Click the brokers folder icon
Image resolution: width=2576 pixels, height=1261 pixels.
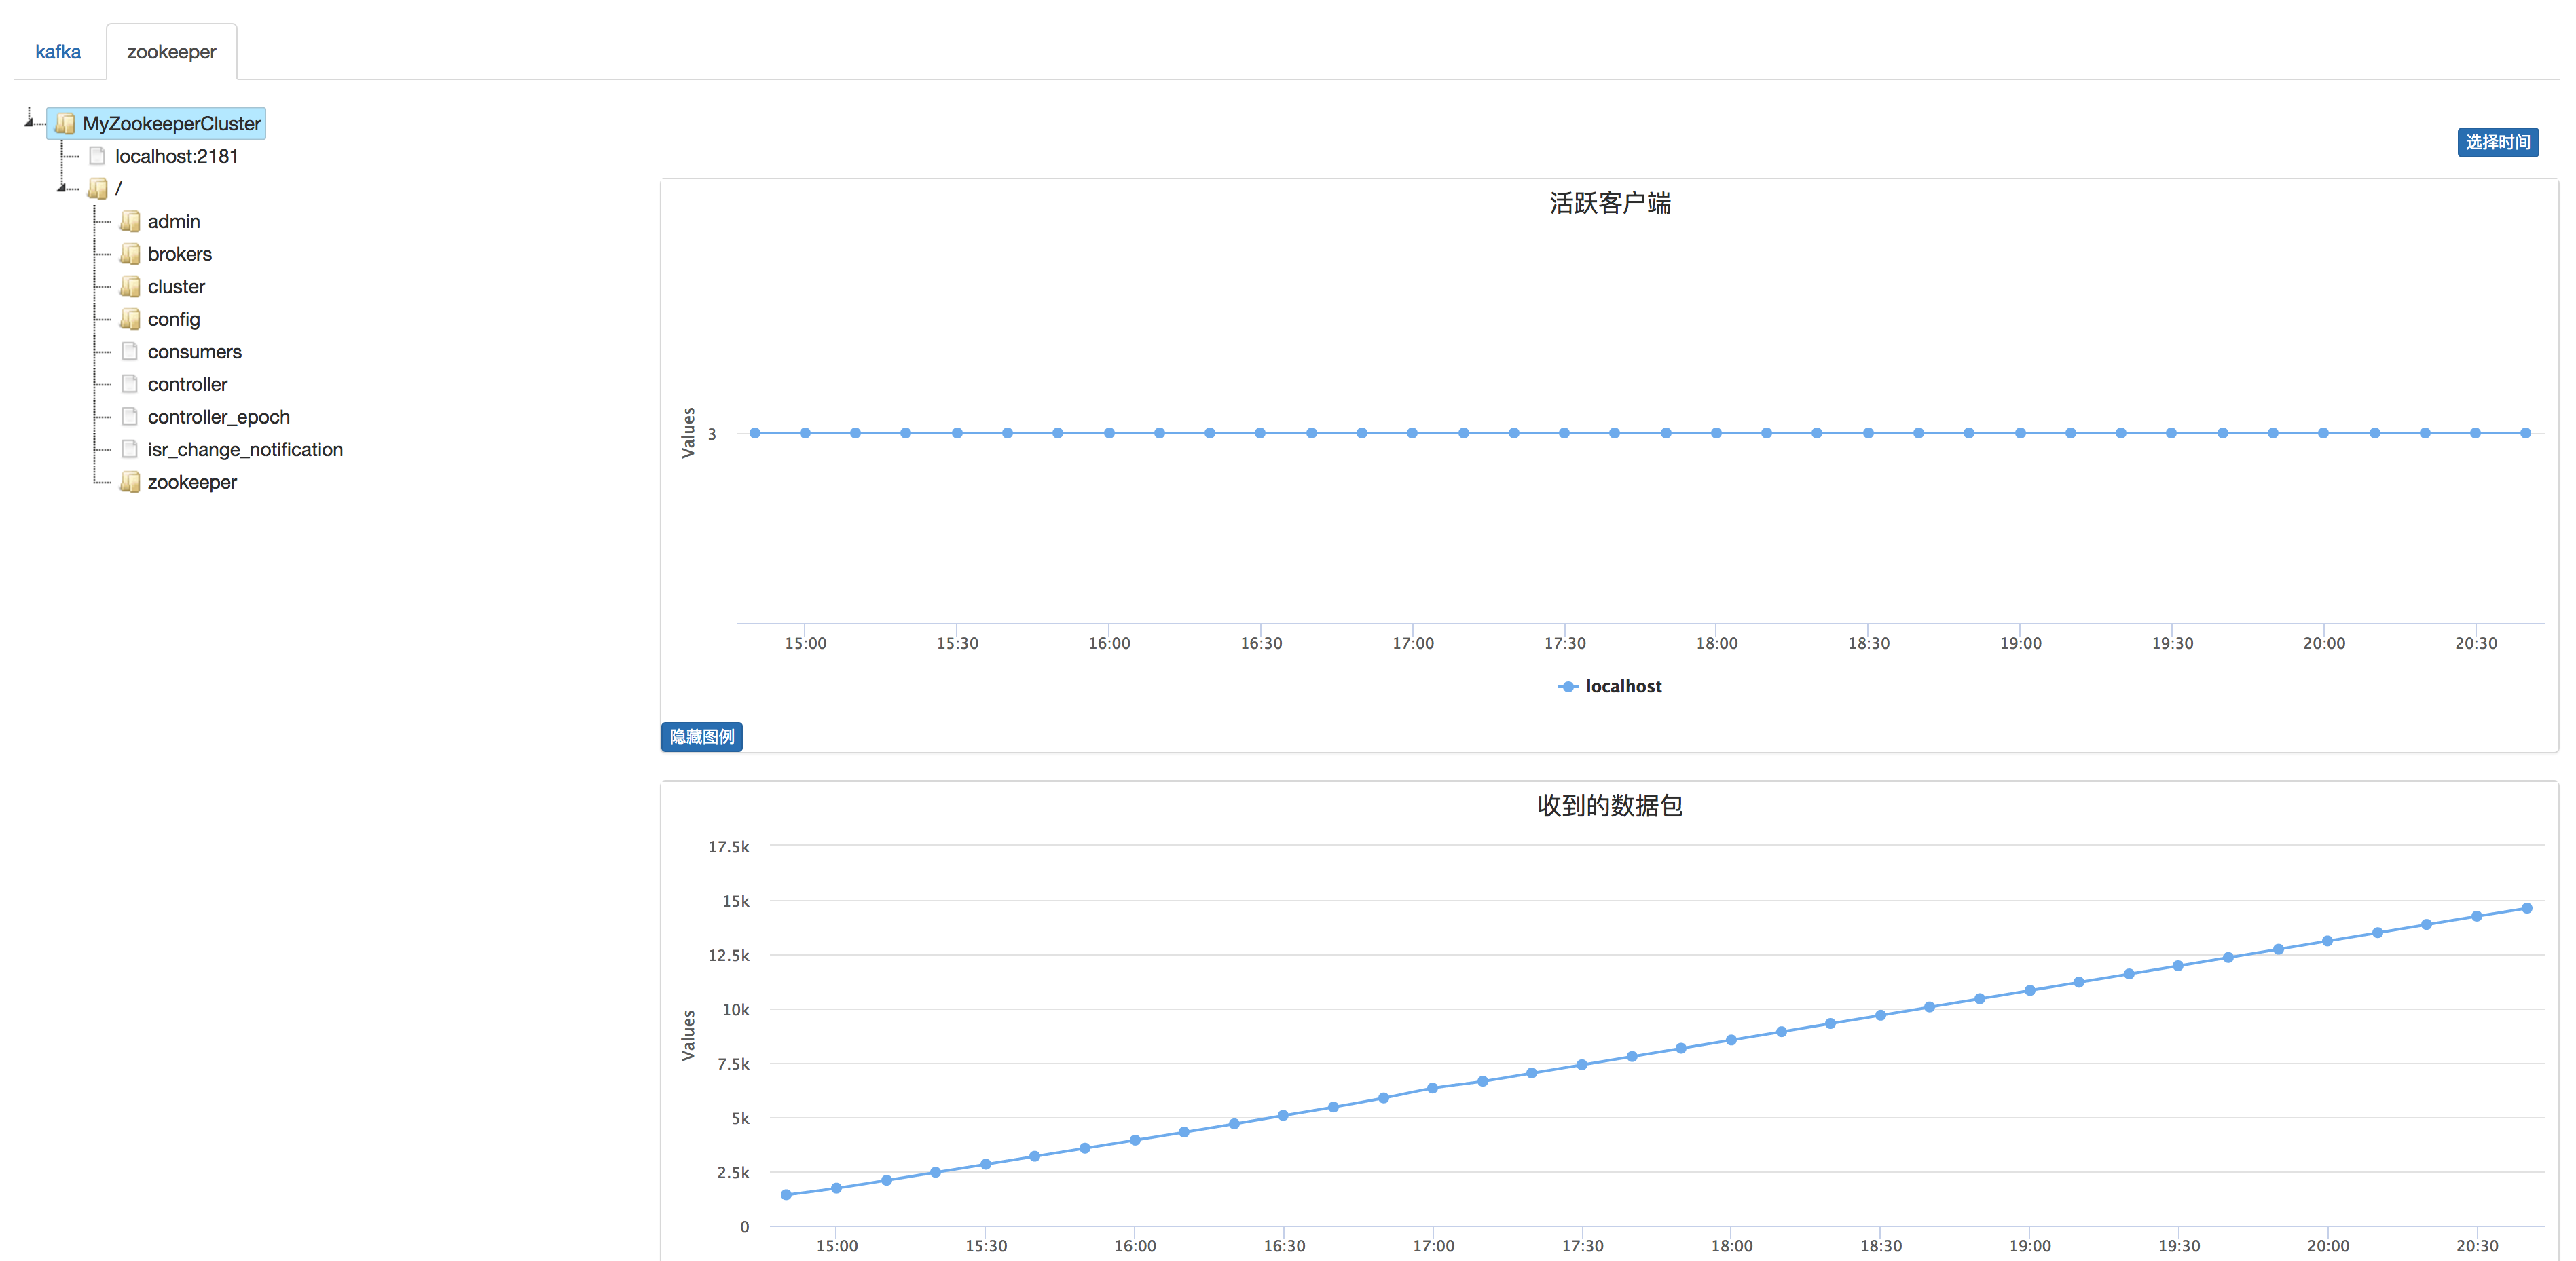tap(130, 254)
